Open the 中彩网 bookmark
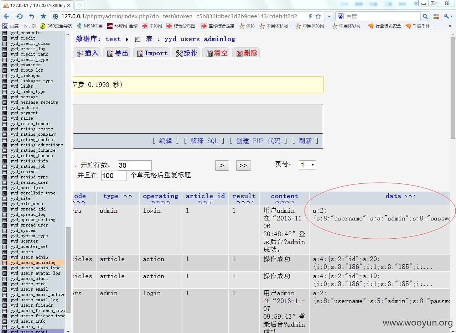 point(152,26)
